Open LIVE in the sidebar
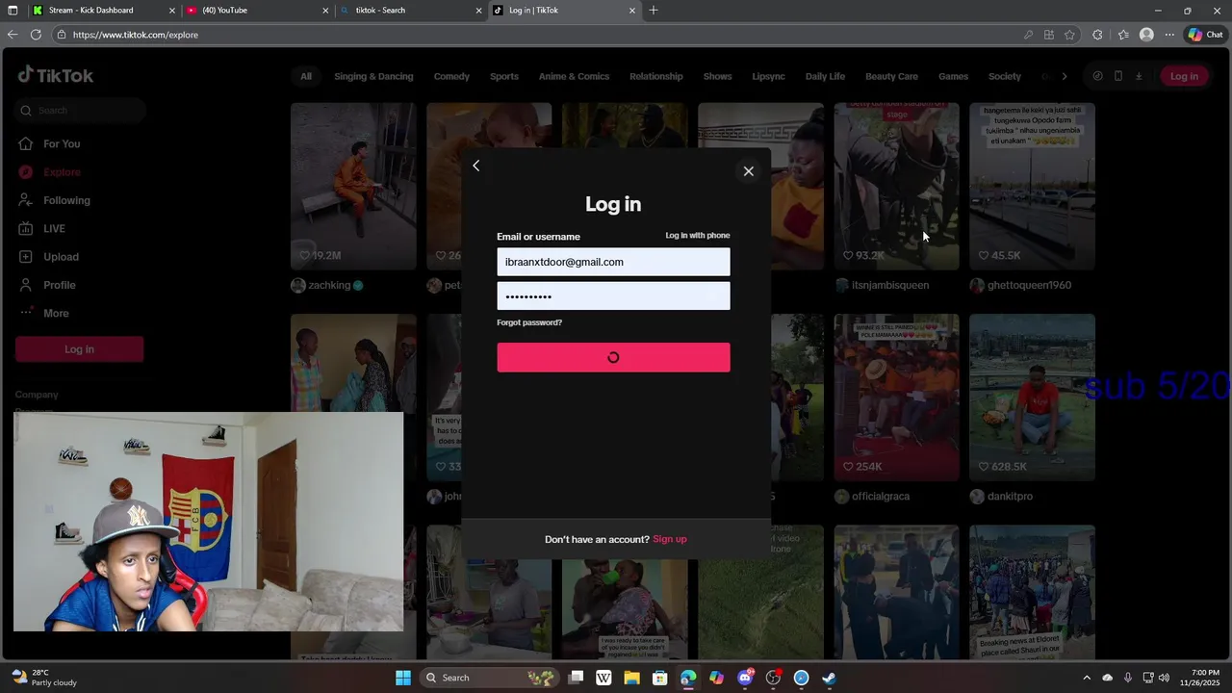The width and height of the screenshot is (1232, 693). click(54, 228)
